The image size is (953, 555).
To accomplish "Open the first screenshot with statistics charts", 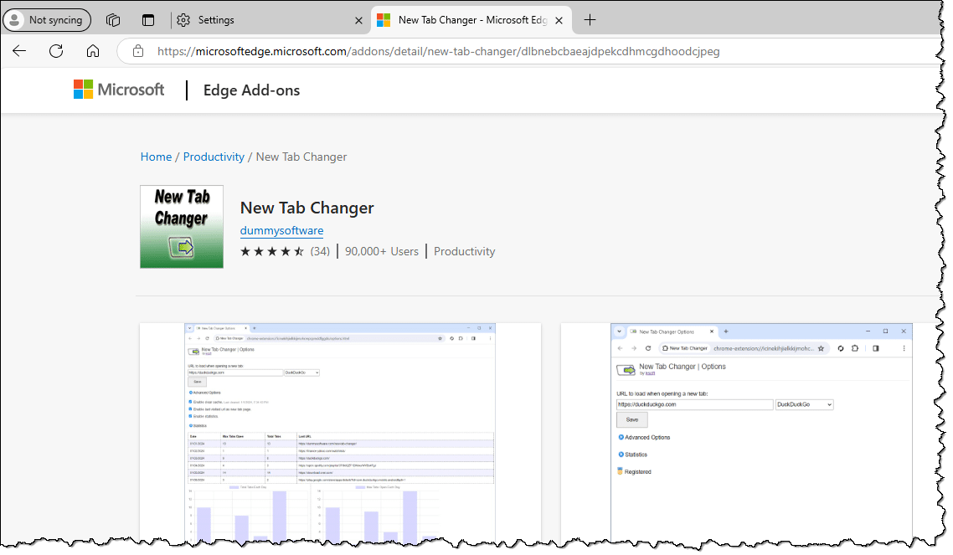I will [x=340, y=431].
